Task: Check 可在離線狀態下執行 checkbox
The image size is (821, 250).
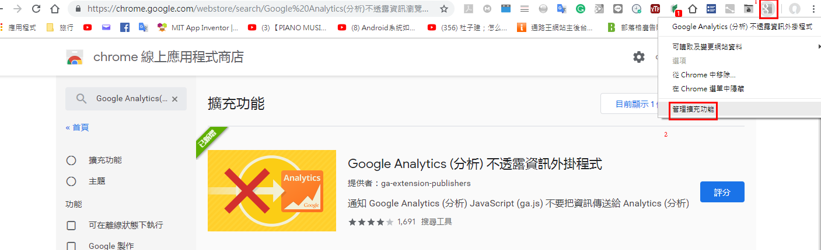Action: tap(71, 226)
